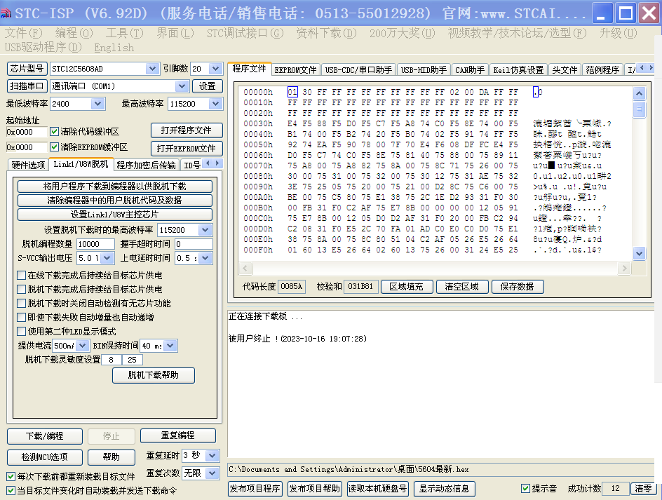Click 脱机下载帮助 button

(x=154, y=375)
